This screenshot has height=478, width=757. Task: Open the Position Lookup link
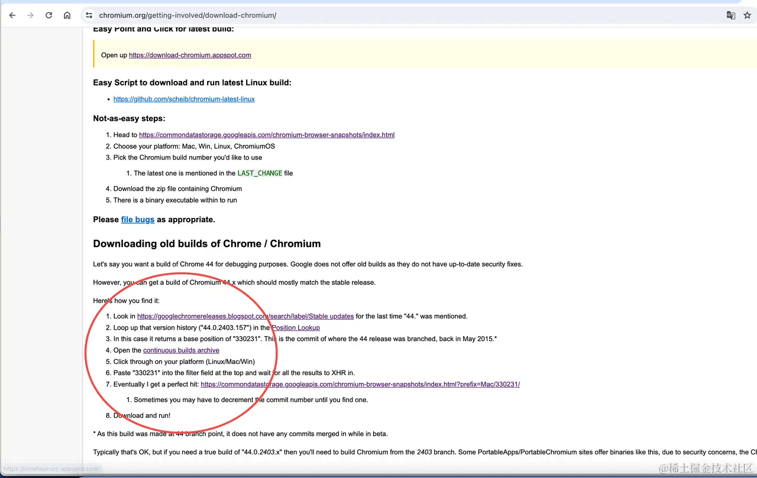296,327
